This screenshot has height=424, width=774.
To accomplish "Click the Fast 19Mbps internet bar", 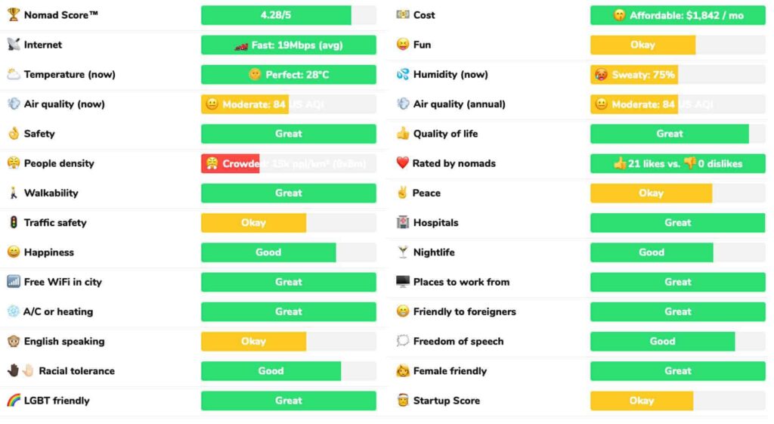I will pos(288,45).
